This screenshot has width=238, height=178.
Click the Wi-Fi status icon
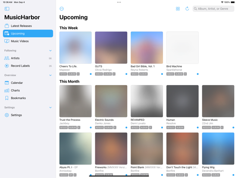coord(222,2)
